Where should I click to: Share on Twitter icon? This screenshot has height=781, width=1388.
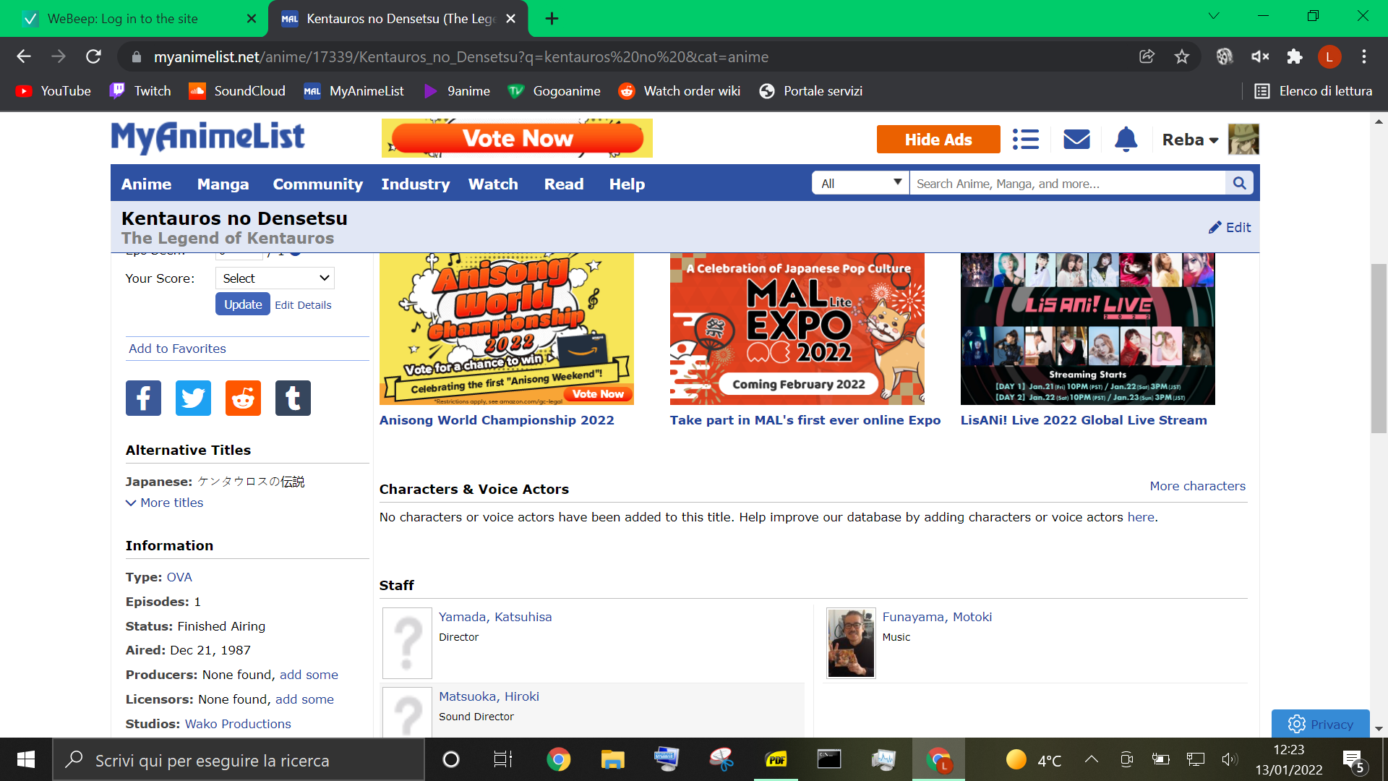tap(193, 398)
